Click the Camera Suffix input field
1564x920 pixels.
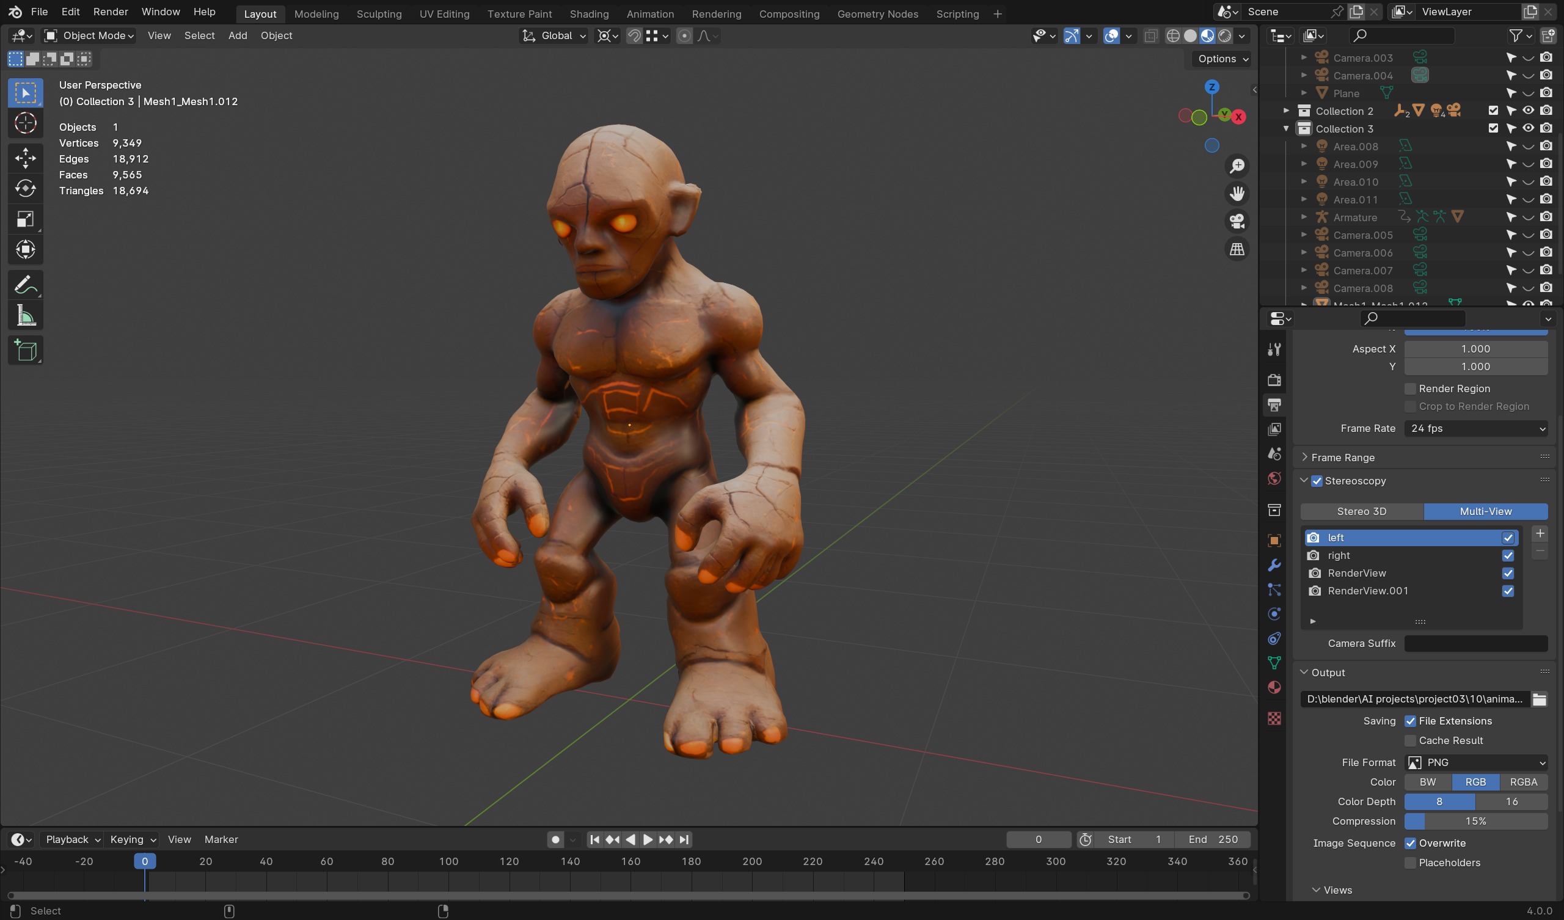coord(1475,644)
